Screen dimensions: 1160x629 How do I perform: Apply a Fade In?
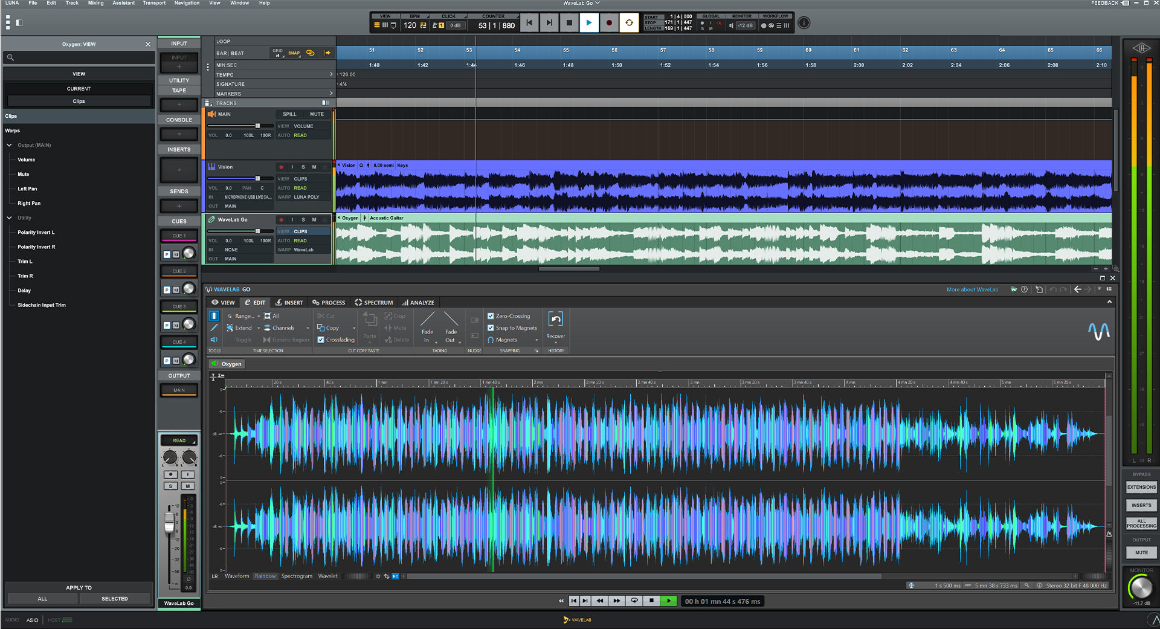[x=427, y=327]
